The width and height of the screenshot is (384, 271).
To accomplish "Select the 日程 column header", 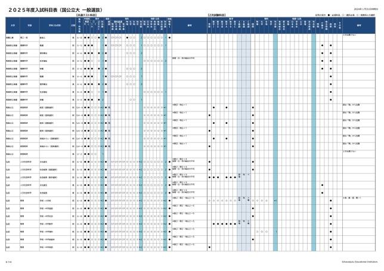I will [73, 26].
